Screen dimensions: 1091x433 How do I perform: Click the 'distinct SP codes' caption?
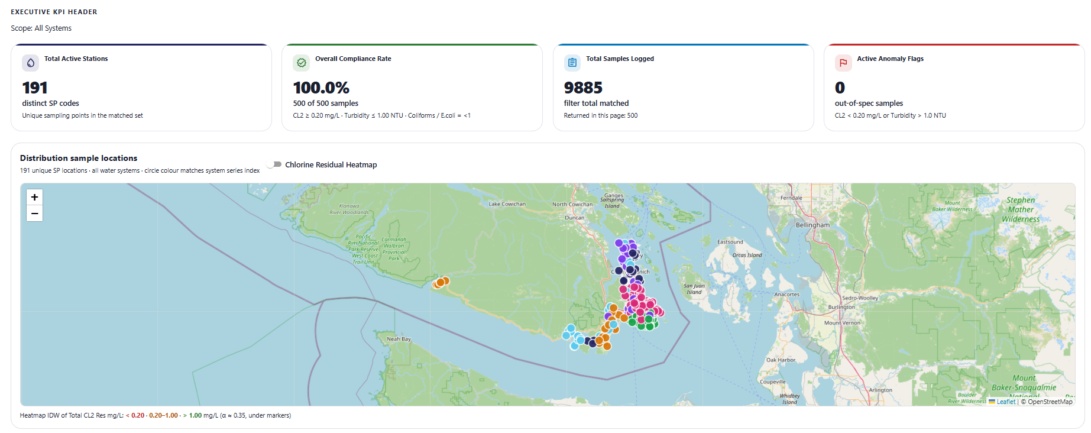coord(51,103)
